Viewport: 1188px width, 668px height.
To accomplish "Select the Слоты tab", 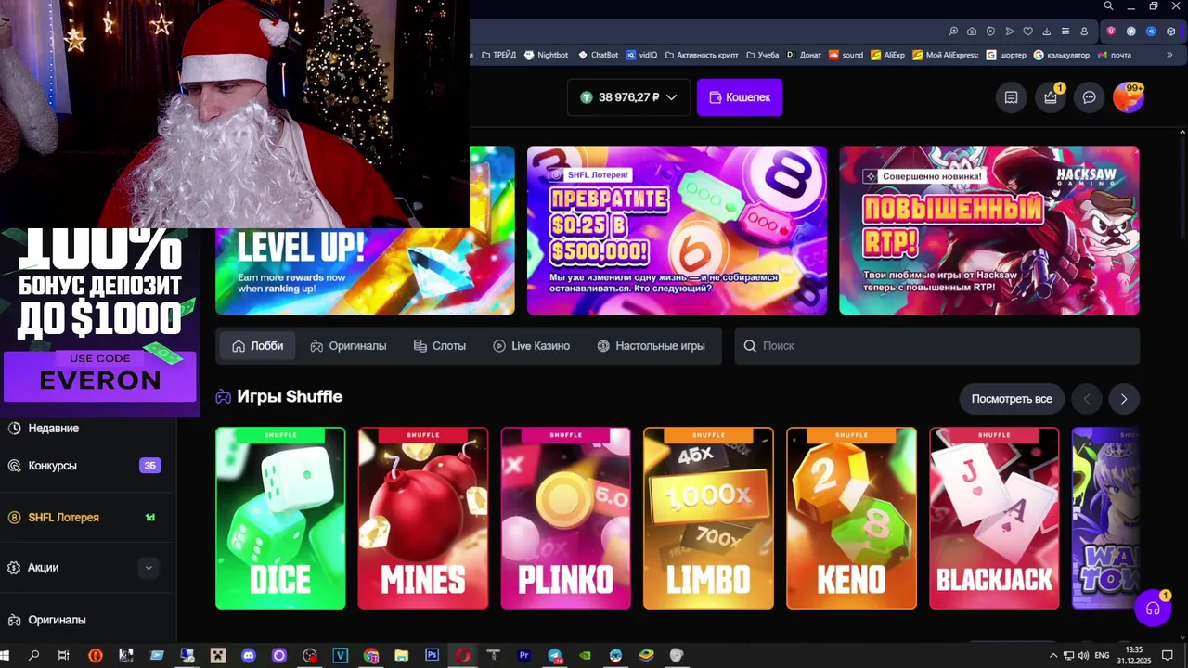I will 440,346.
